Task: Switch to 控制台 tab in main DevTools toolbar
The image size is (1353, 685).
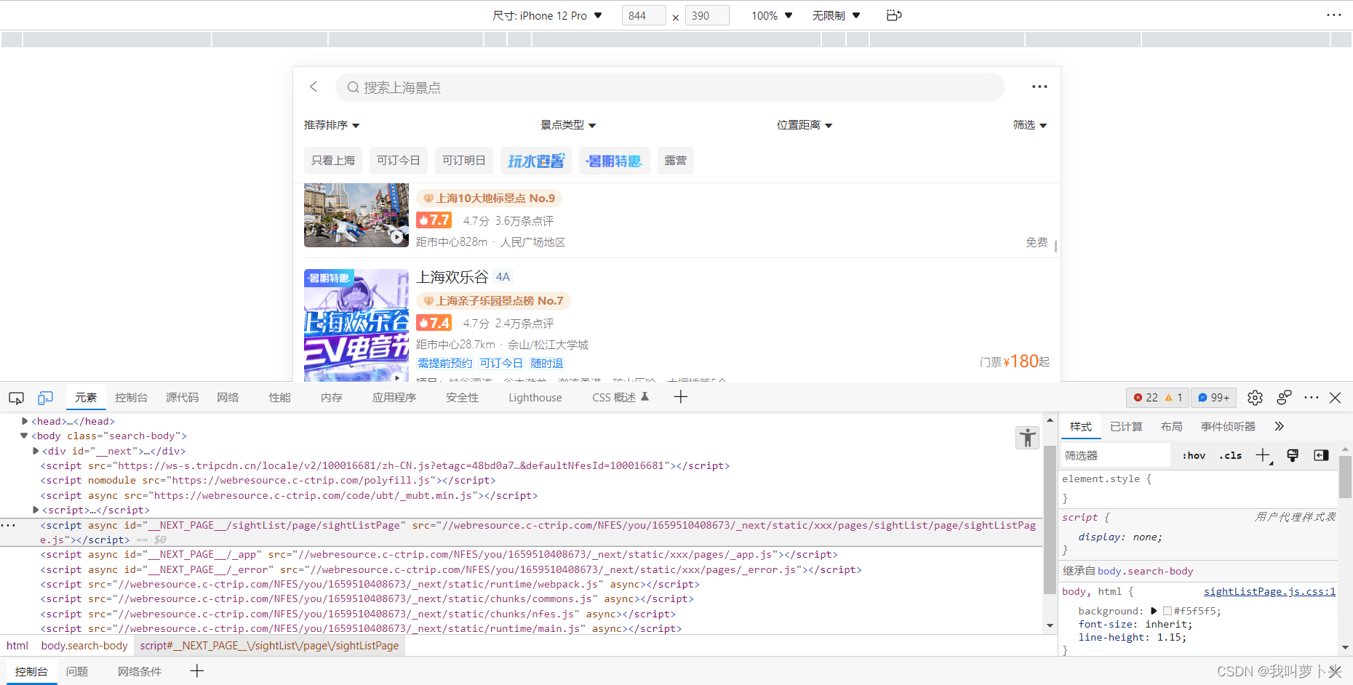Action: coord(131,398)
